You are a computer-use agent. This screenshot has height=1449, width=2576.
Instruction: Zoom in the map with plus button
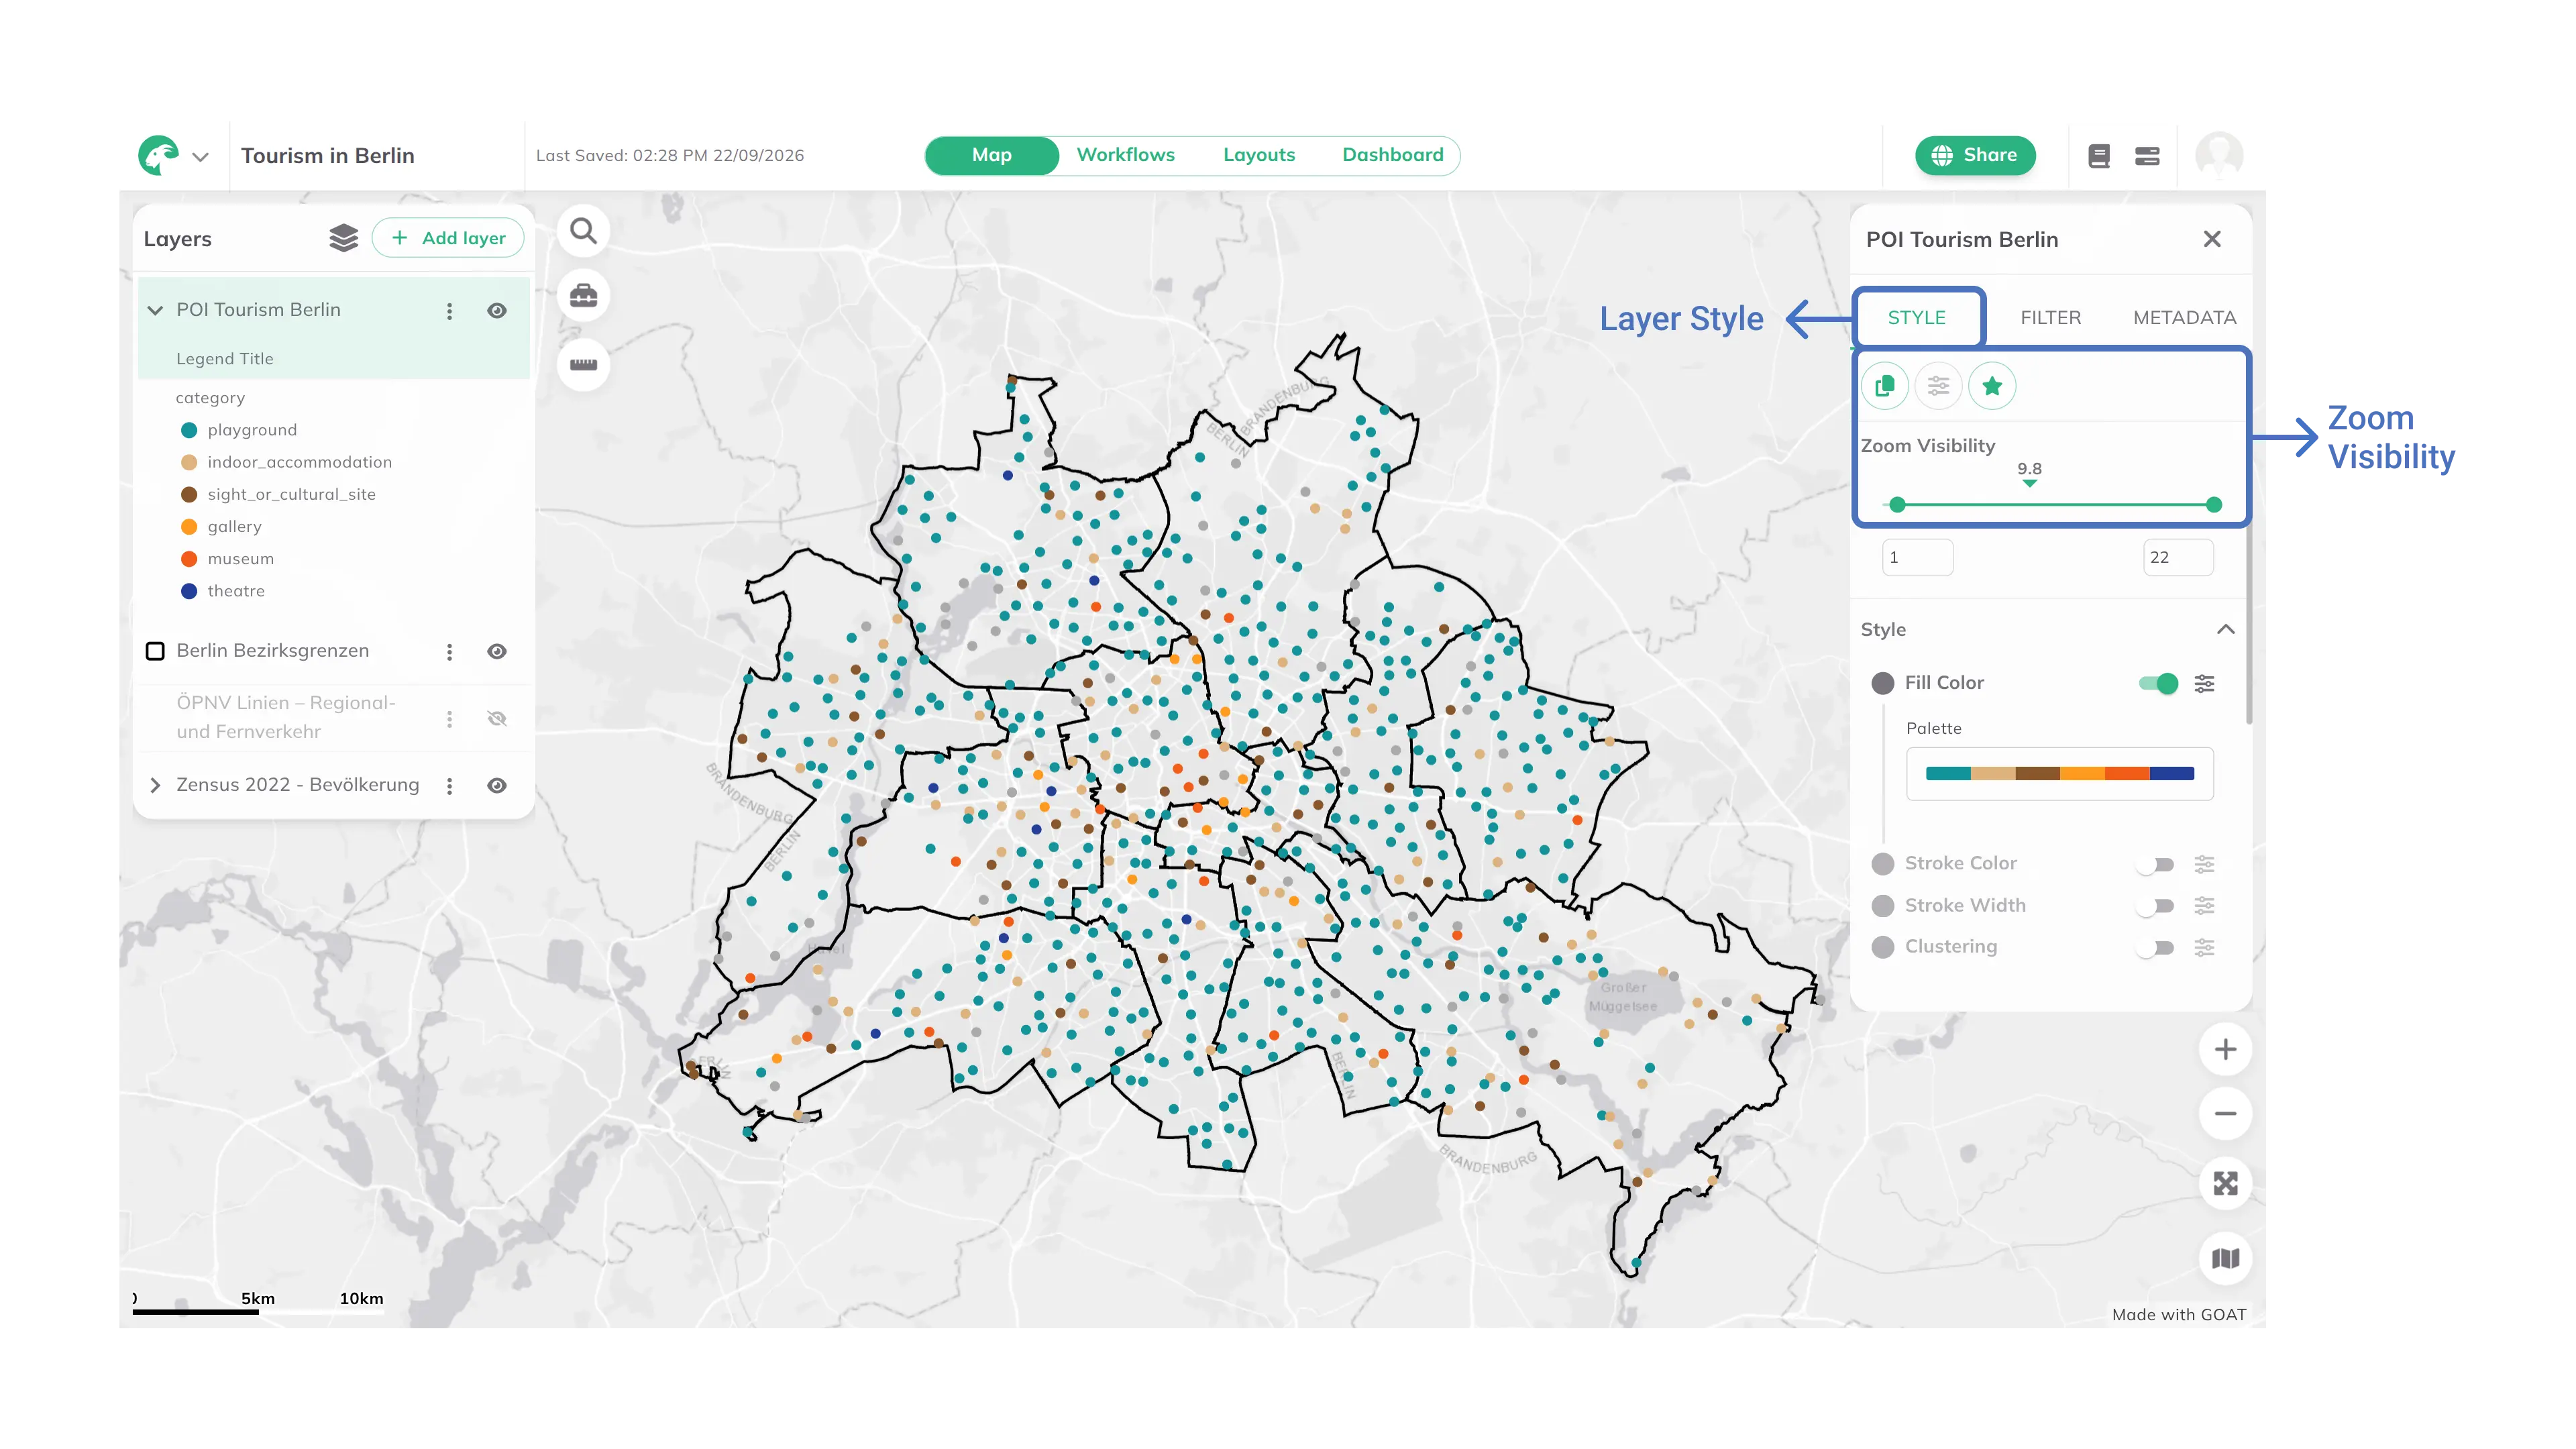[2225, 1049]
